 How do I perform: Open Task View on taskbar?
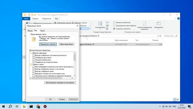(x=17, y=106)
